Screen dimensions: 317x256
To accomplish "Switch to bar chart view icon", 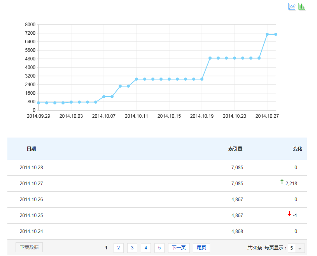I will pos(301,7).
